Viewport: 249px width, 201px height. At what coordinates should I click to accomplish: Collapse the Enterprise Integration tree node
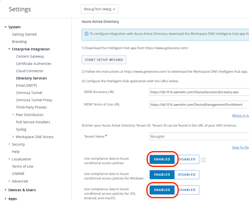click(9, 49)
